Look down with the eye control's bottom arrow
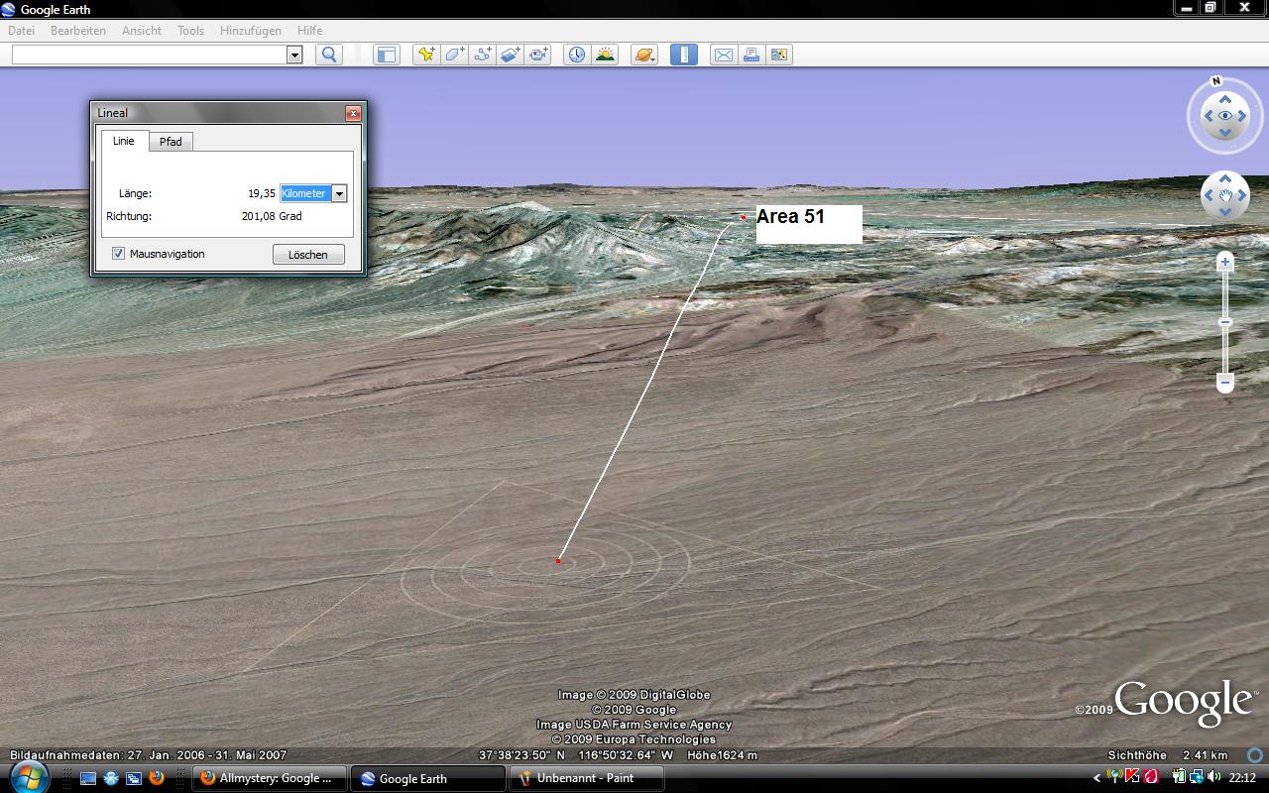Screen dimensions: 1269x793 pyautogui.click(x=1225, y=134)
